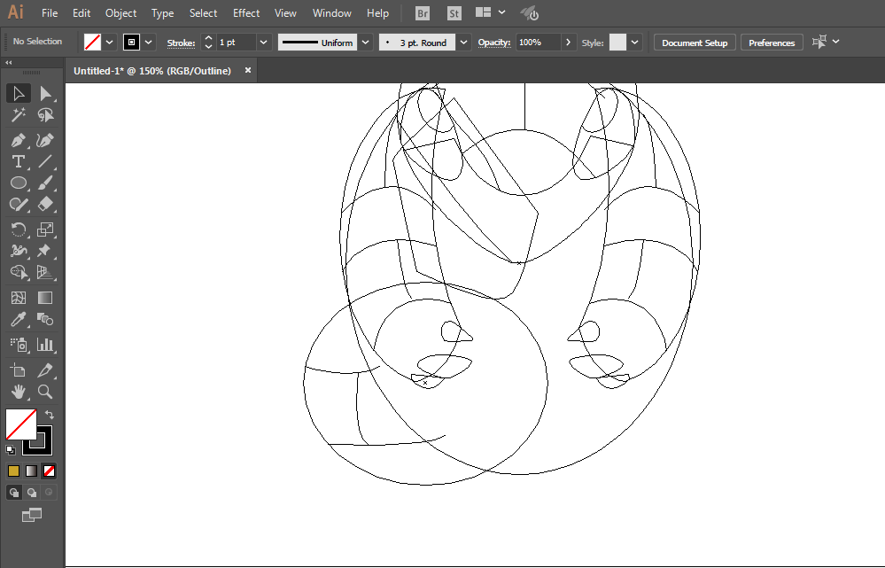Select the Artboard tool

click(x=18, y=370)
